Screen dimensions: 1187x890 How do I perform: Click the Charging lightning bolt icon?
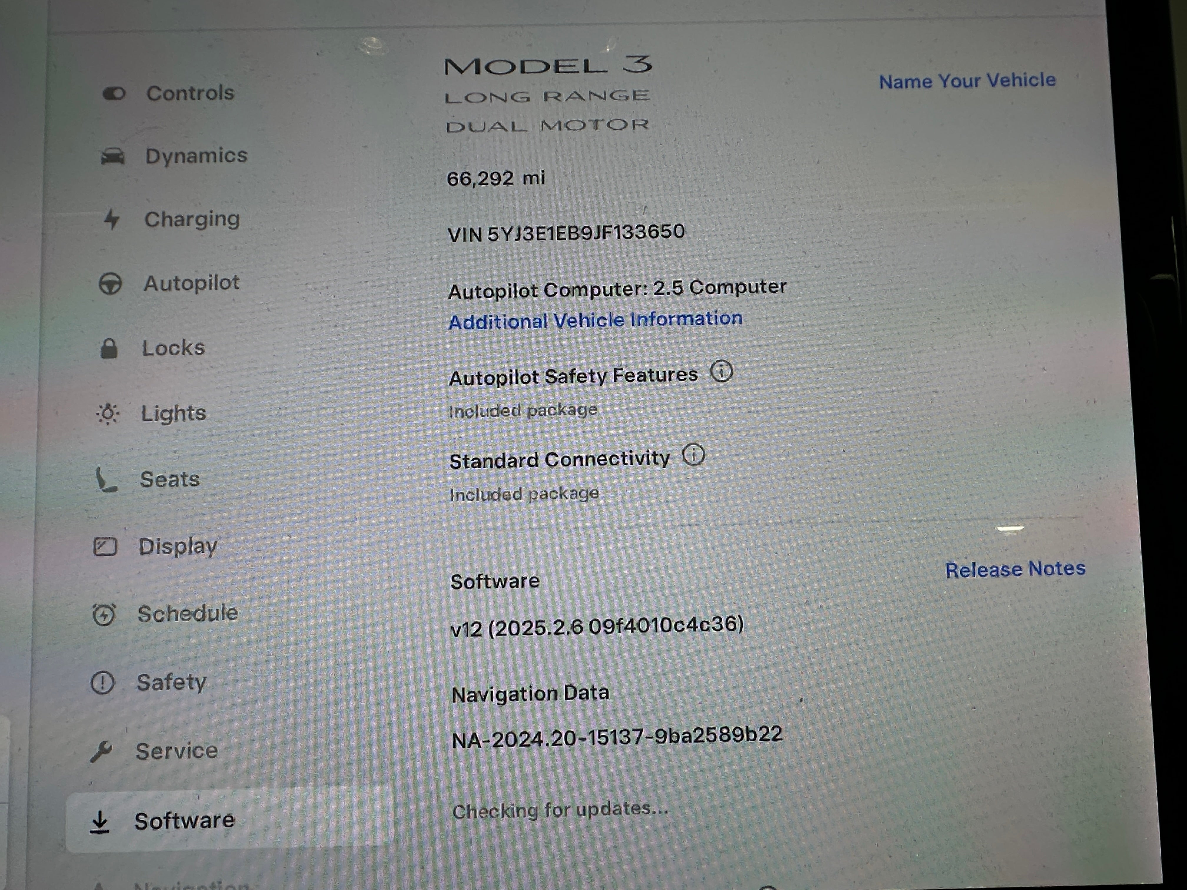[111, 220]
